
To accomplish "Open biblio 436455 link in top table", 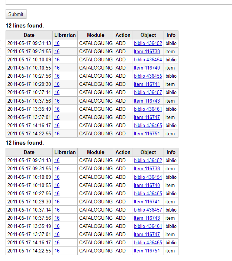I will (x=148, y=76).
